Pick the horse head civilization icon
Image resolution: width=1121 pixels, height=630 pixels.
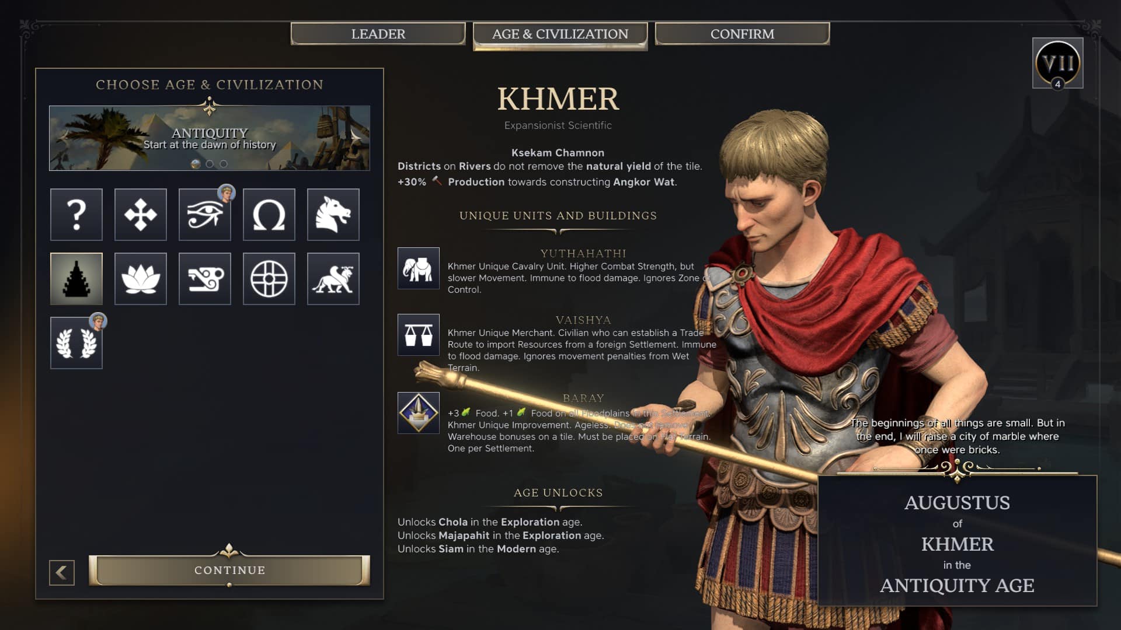[333, 215]
